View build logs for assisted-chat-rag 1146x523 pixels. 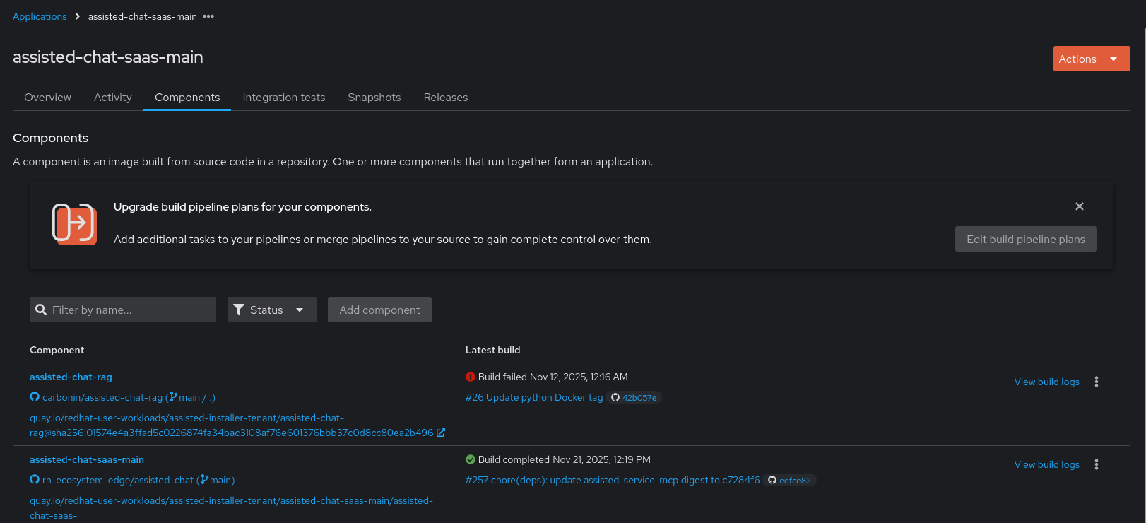point(1046,382)
